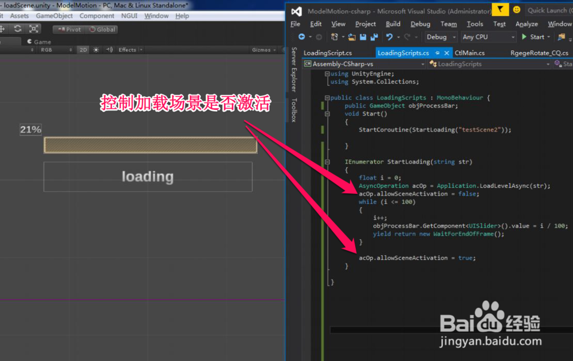The width and height of the screenshot is (573, 361).
Task: Mute audio in the Game view
Action: coord(108,50)
